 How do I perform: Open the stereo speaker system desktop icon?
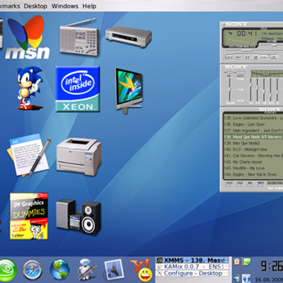(x=79, y=217)
